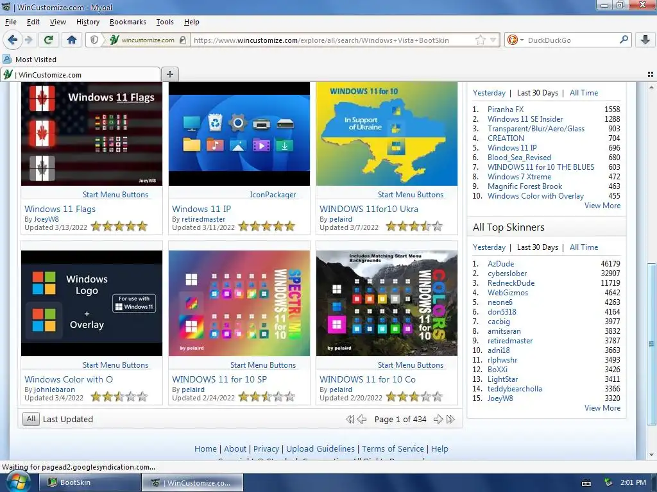Image resolution: width=657 pixels, height=492 pixels.
Task: Click the DuckDuckGo search field
Action: tap(572, 40)
